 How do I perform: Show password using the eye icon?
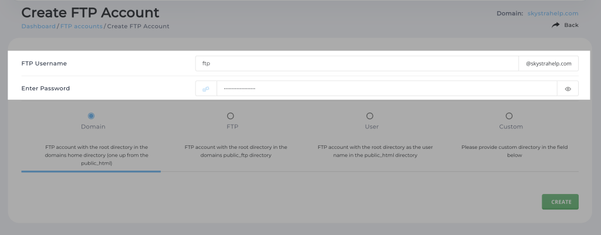tap(568, 88)
